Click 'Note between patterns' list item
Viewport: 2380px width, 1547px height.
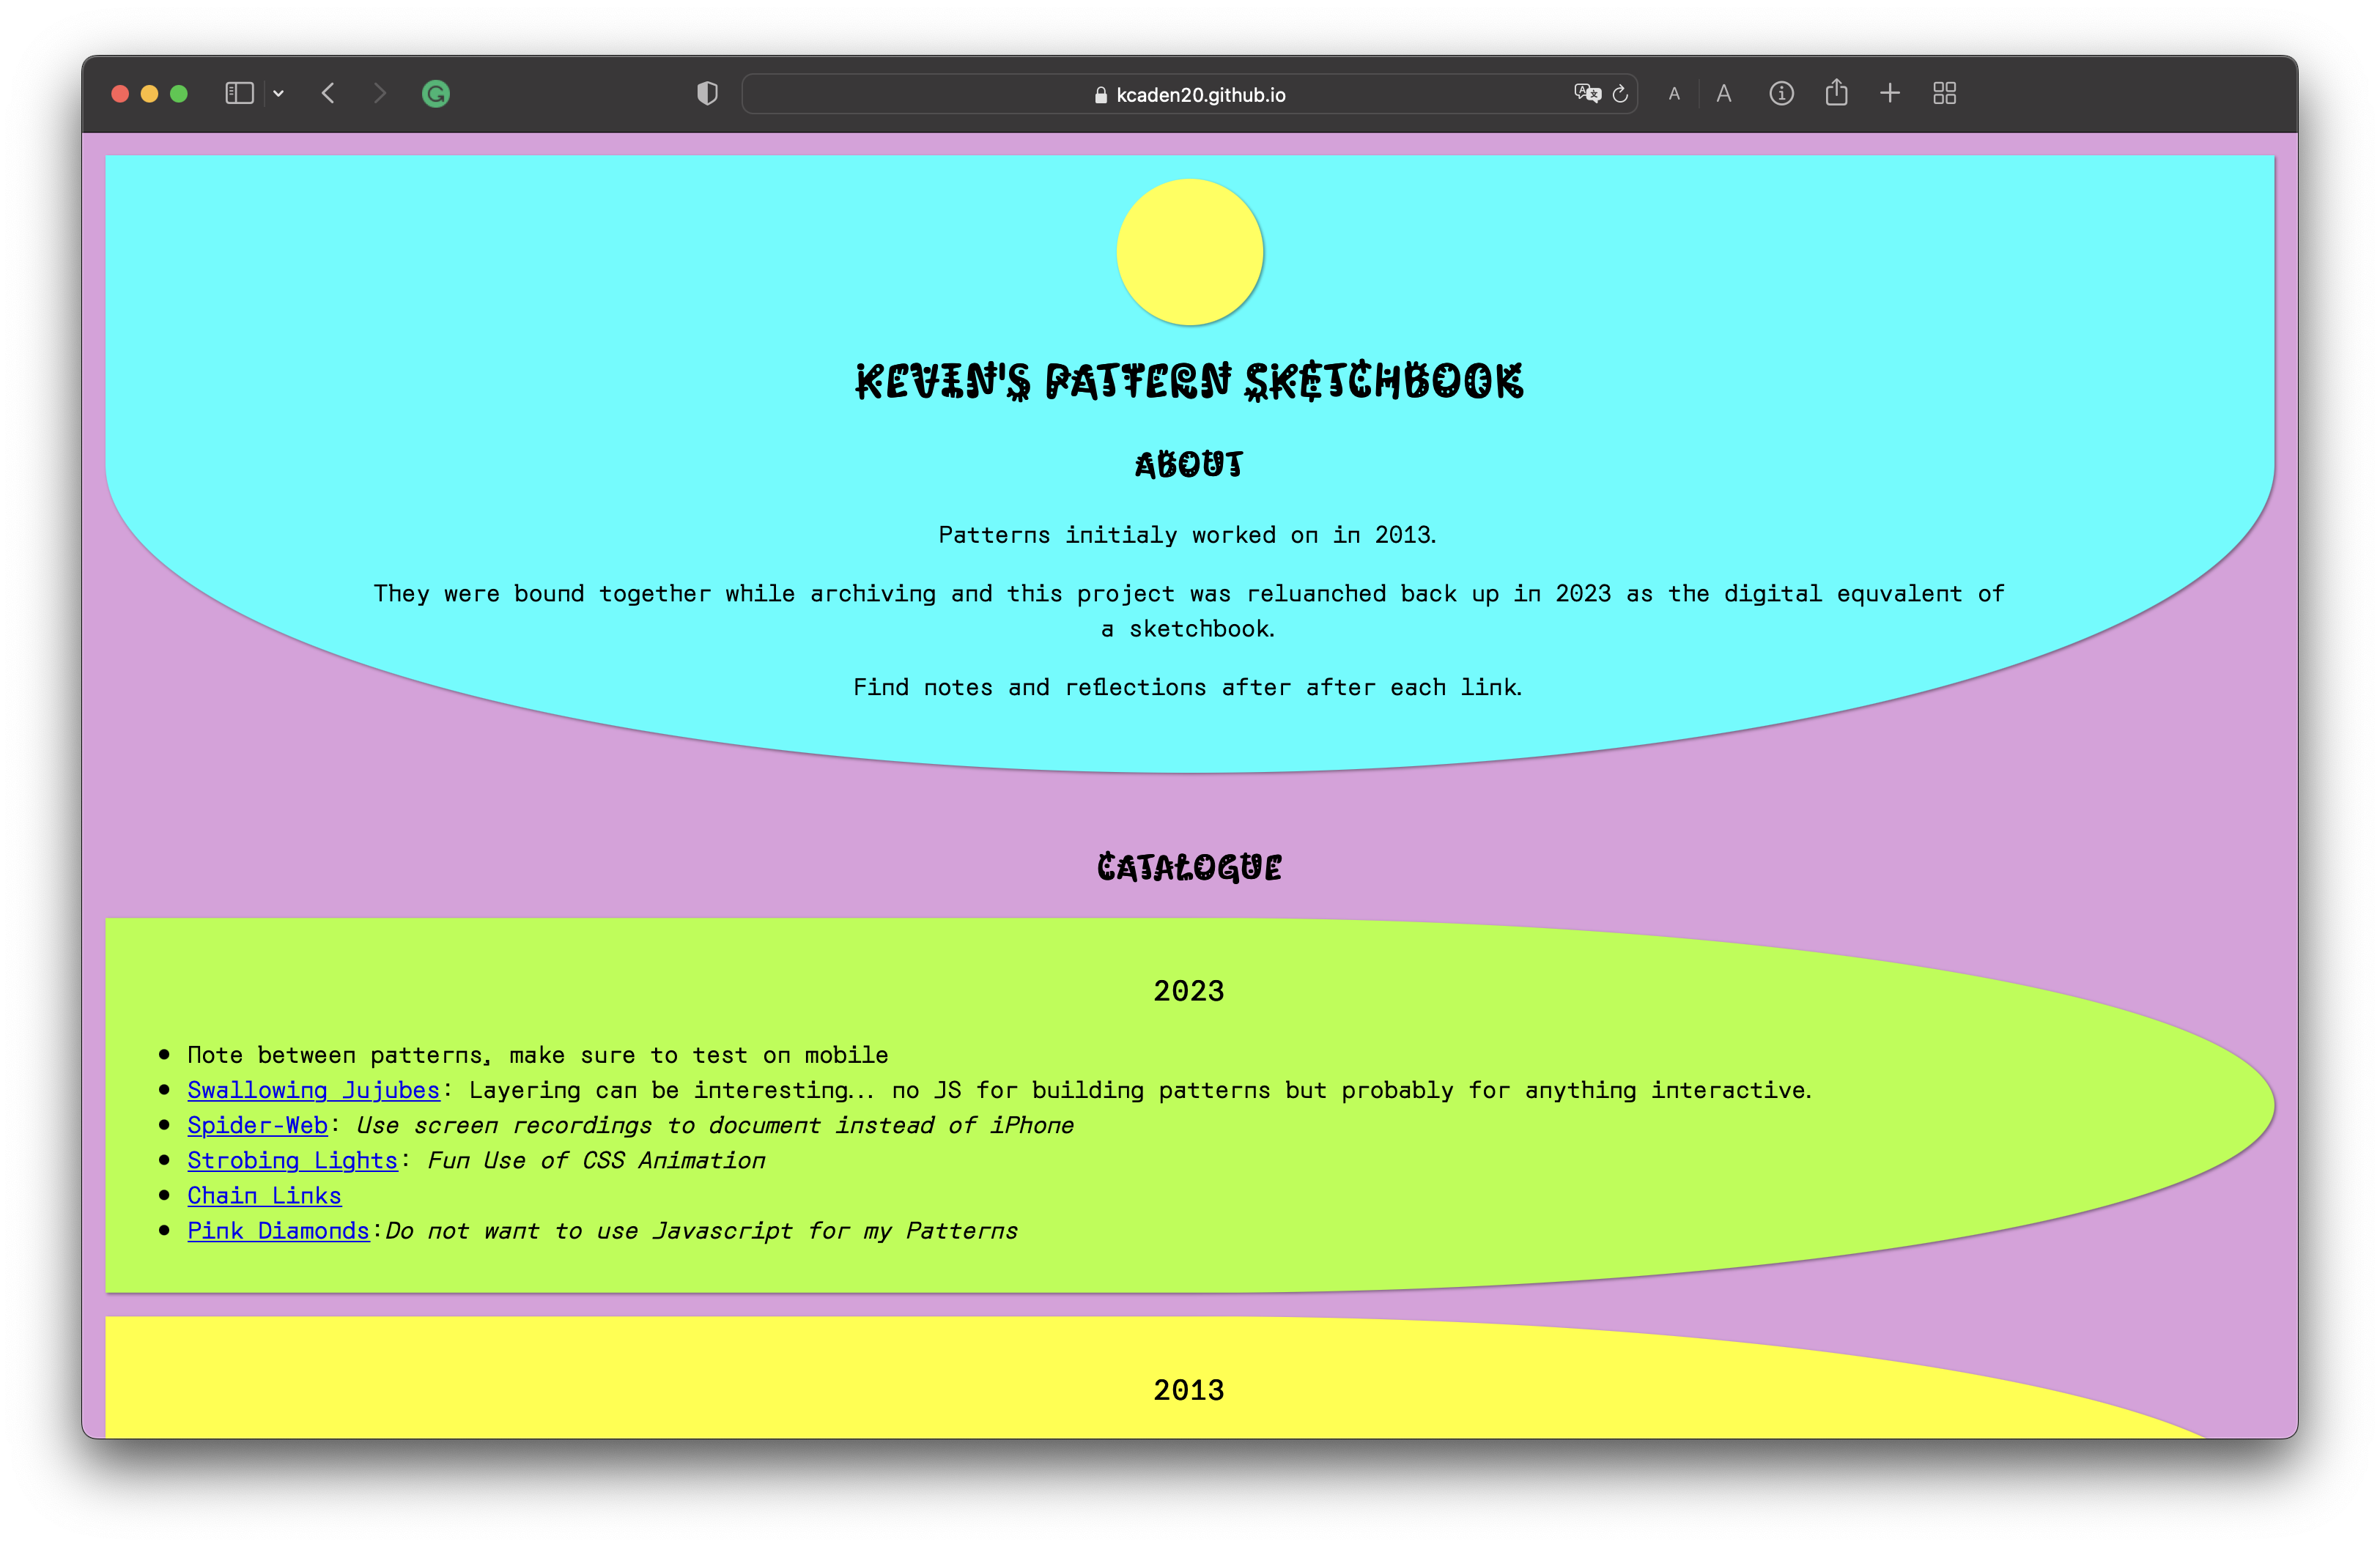[x=538, y=1056]
